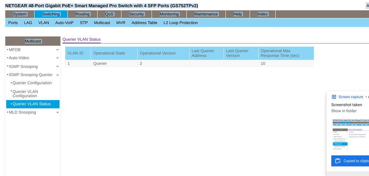This screenshot has width=369, height=176.
Task: Open Querier VLAN Configuration page
Action: (25, 94)
